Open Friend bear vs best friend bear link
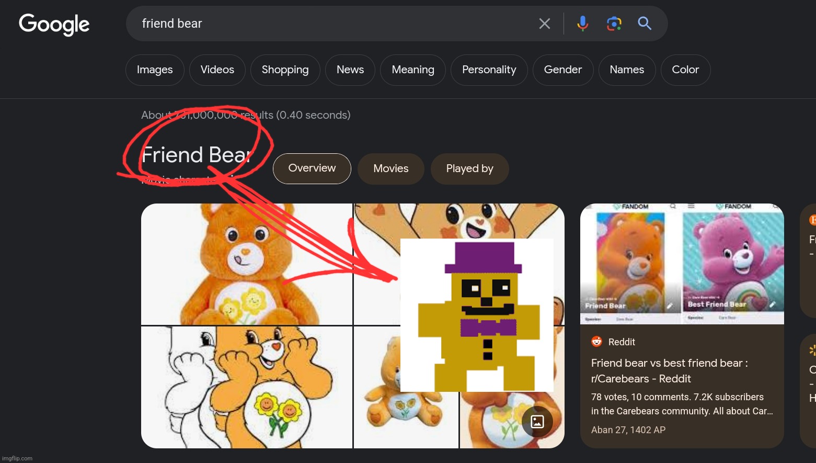Image resolution: width=816 pixels, height=463 pixels. tap(670, 371)
